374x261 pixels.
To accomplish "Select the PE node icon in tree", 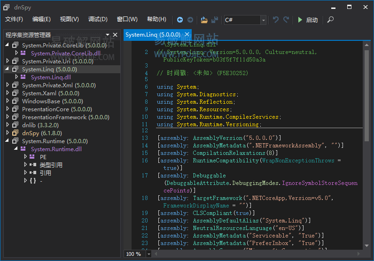I will pyautogui.click(x=32, y=157).
